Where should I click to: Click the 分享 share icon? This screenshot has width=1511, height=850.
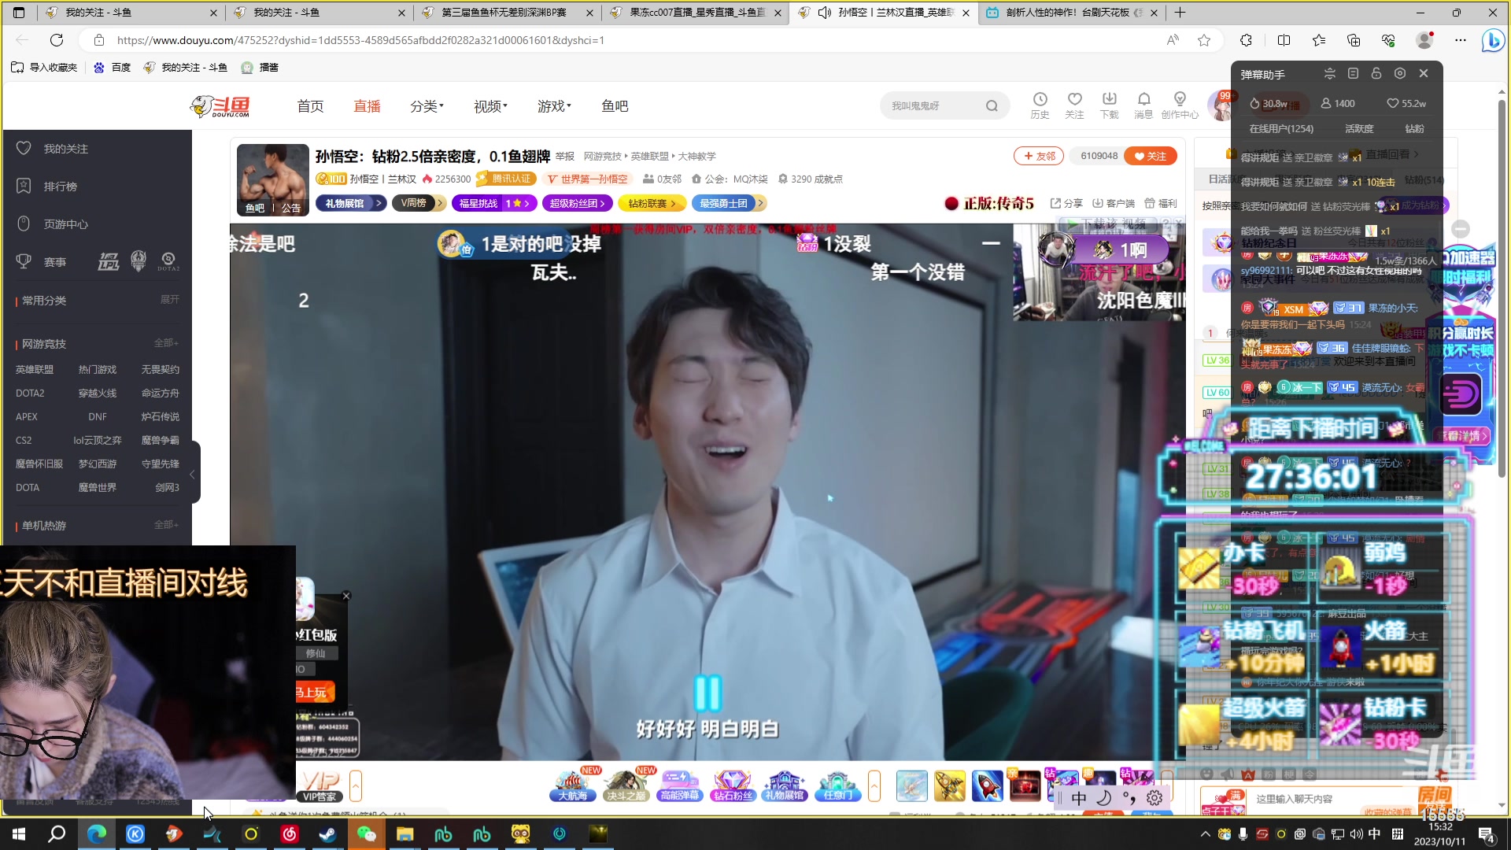click(1067, 203)
